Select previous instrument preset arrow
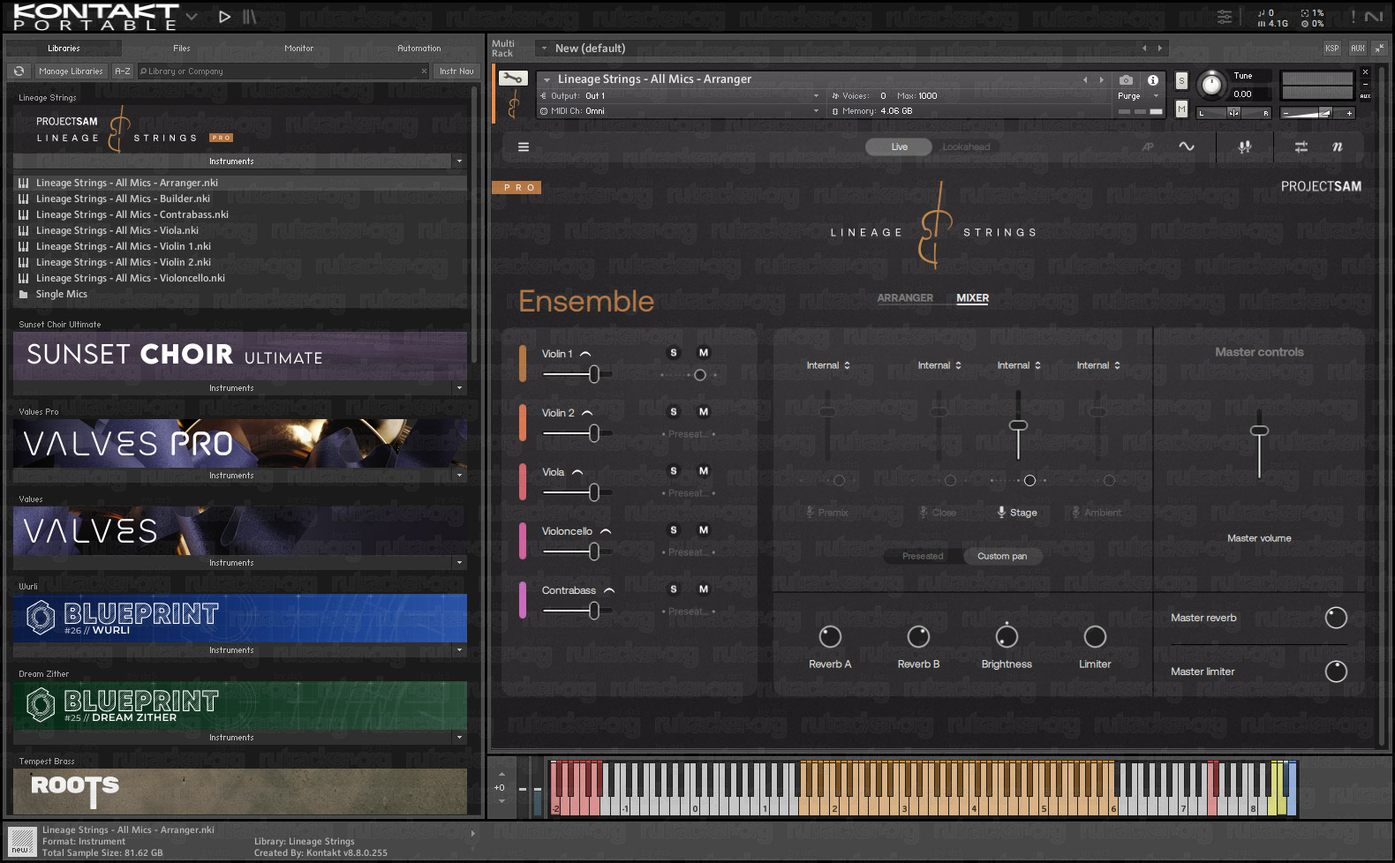Viewport: 1395px width, 863px height. click(1086, 79)
